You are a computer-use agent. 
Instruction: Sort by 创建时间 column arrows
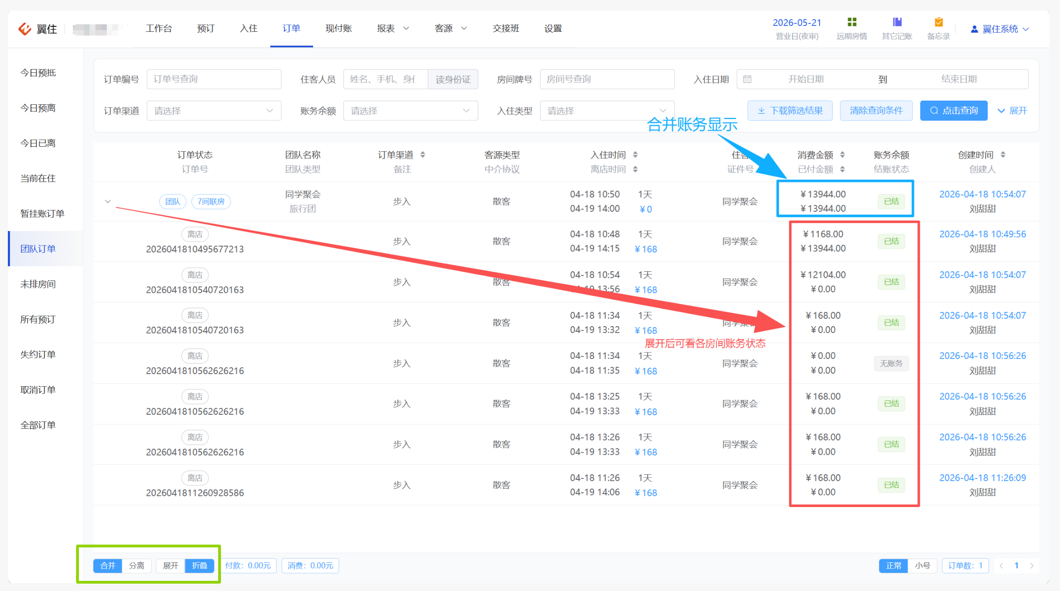click(x=1003, y=155)
